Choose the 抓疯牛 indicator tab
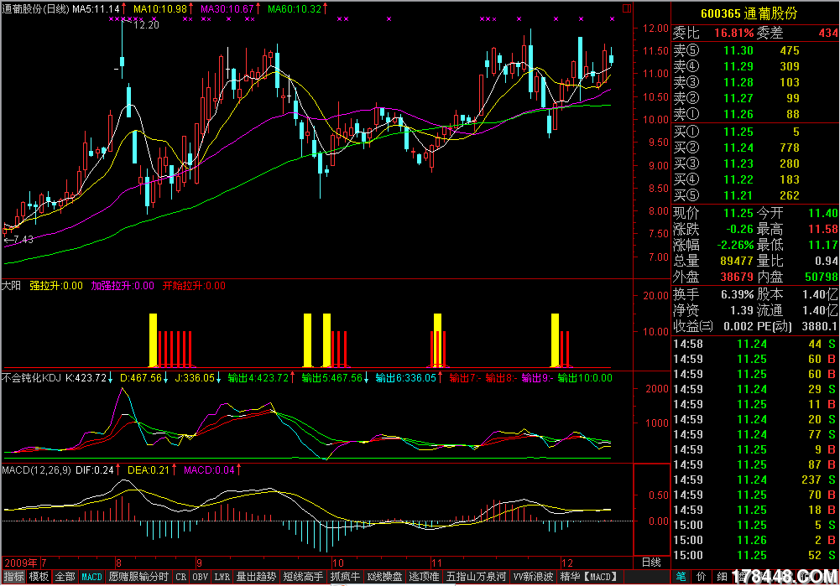This screenshot has height=586, width=840. (x=345, y=577)
